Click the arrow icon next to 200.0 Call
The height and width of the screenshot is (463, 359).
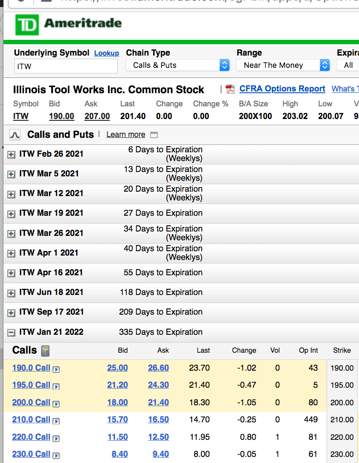(56, 403)
